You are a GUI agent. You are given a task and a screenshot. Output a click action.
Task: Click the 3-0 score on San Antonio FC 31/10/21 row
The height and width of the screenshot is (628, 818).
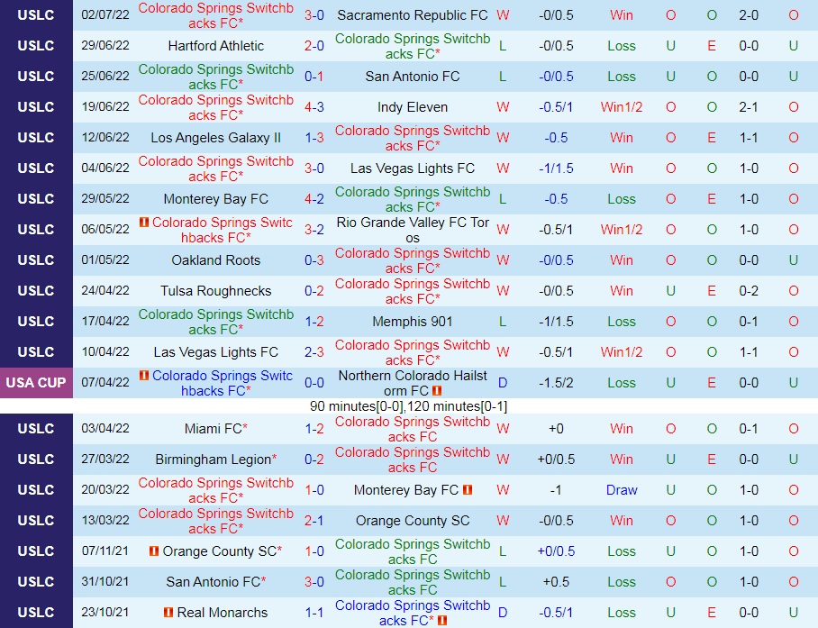[x=314, y=582]
